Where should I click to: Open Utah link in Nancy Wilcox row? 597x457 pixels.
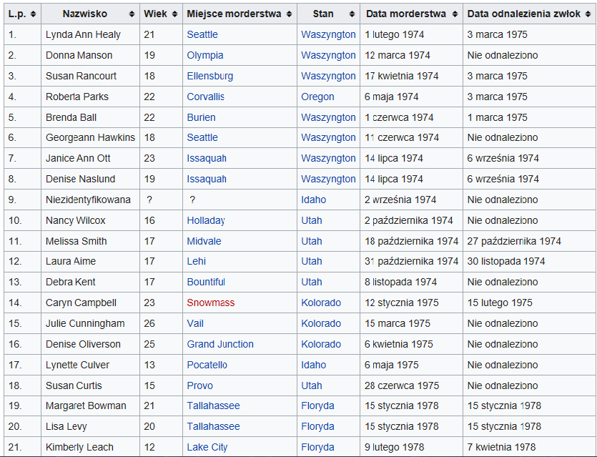pyautogui.click(x=312, y=220)
